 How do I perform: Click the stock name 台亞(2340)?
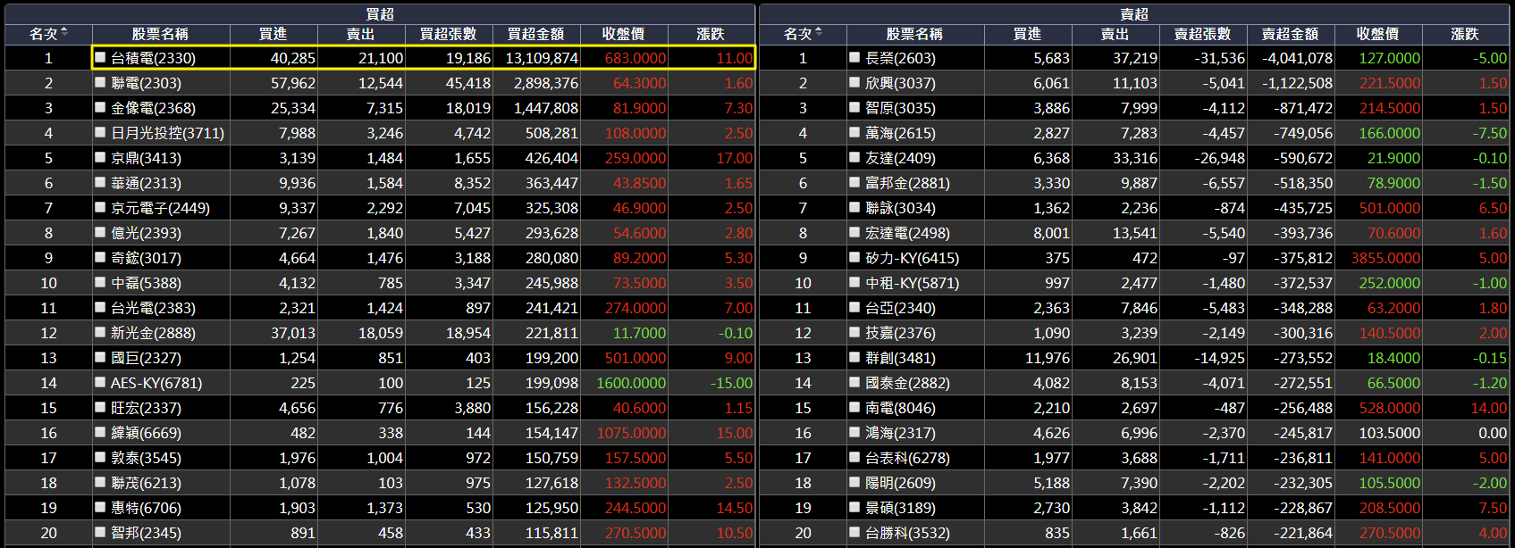[900, 308]
